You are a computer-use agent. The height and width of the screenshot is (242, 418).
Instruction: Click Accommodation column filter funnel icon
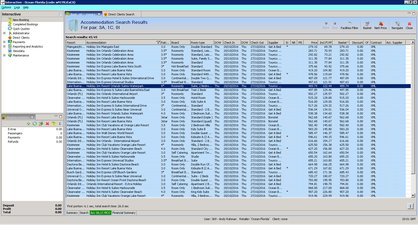[158, 43]
